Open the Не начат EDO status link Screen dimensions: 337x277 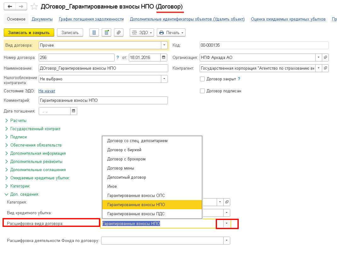coord(47,91)
